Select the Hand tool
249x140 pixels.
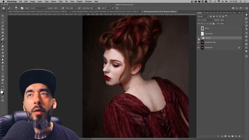point(3,80)
